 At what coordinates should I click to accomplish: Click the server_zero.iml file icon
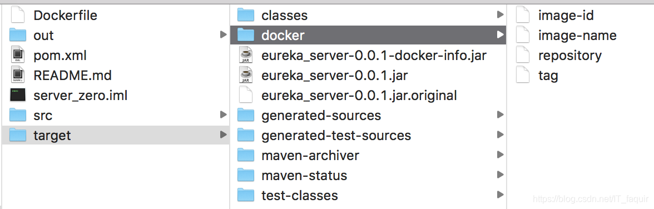coord(18,95)
